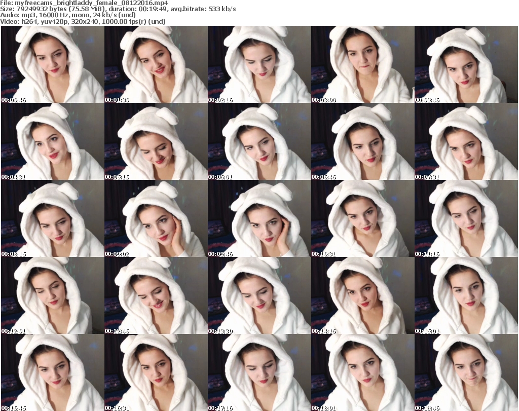Select the thumbnail stamped 00:03:00
This screenshot has height=411, width=519.
(x=362, y=64)
